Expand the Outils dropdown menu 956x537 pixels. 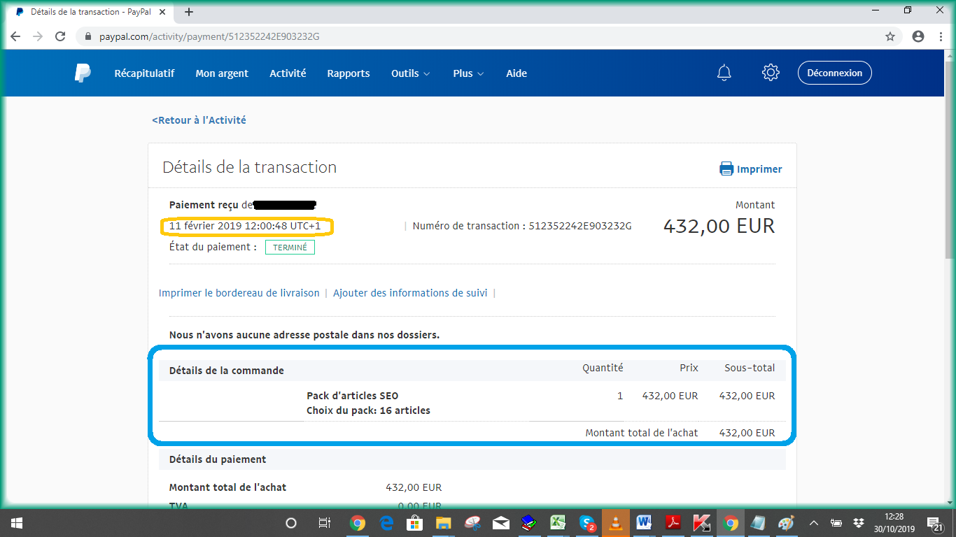(410, 73)
